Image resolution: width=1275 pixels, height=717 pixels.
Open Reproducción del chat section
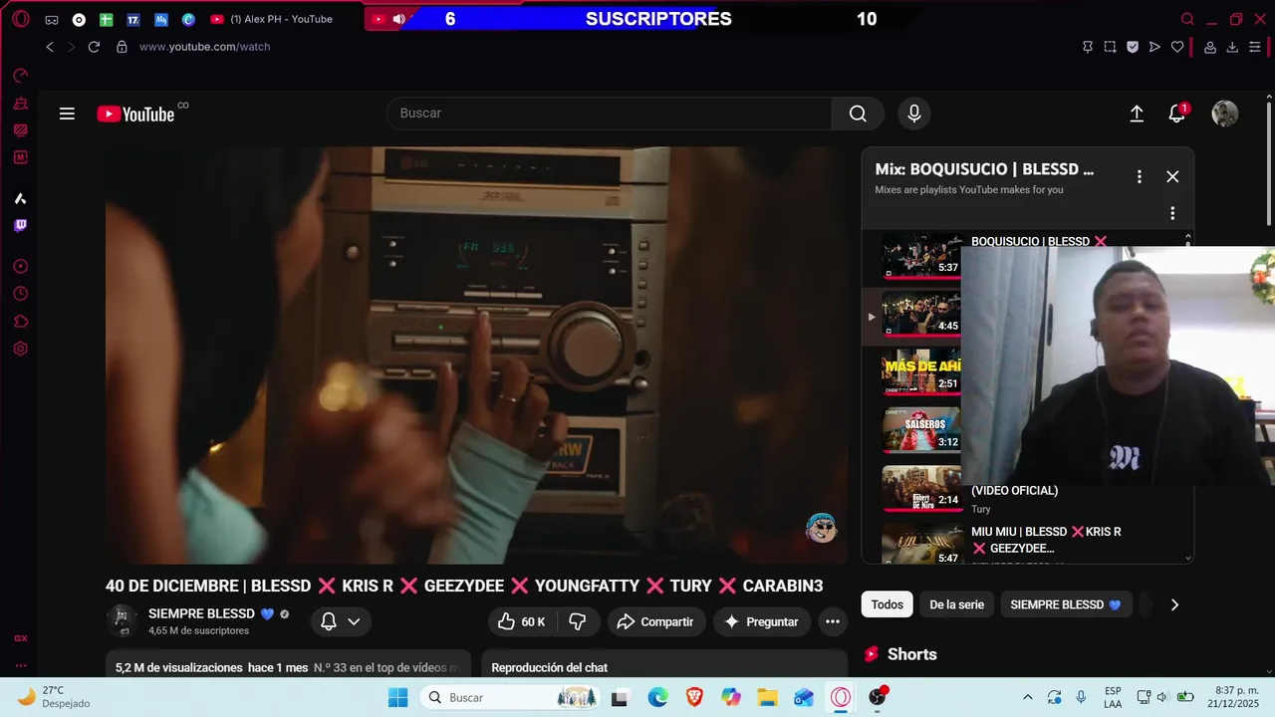point(663,666)
